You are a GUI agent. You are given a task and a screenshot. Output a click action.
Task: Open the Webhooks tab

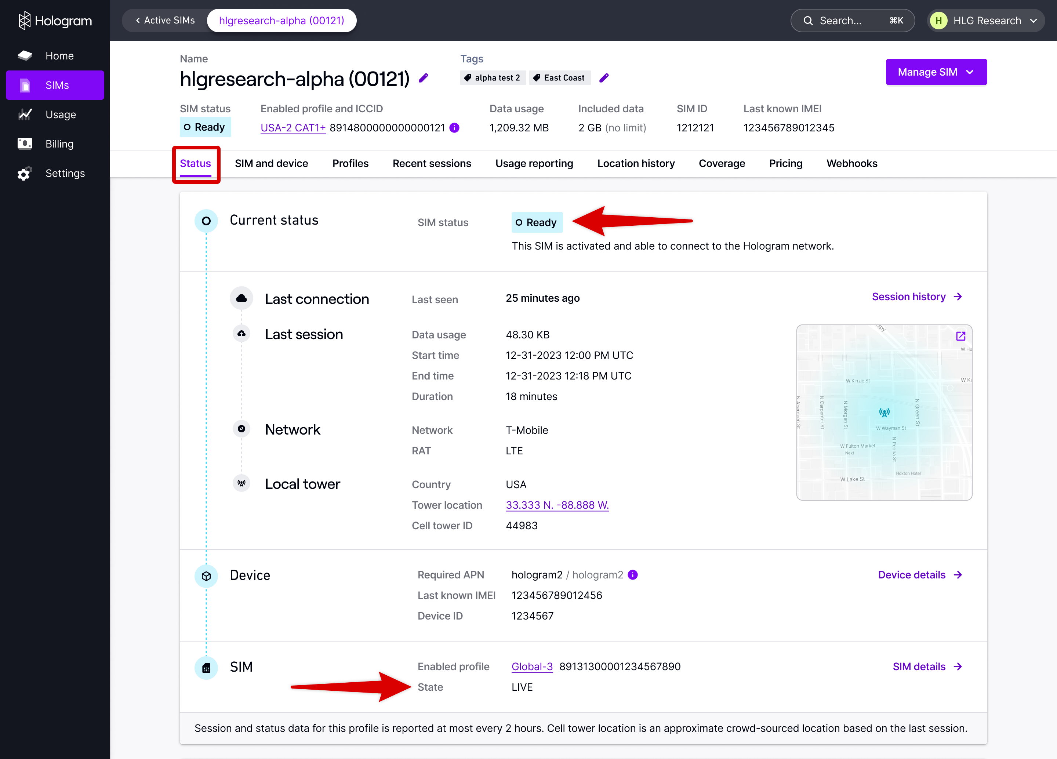click(x=851, y=163)
